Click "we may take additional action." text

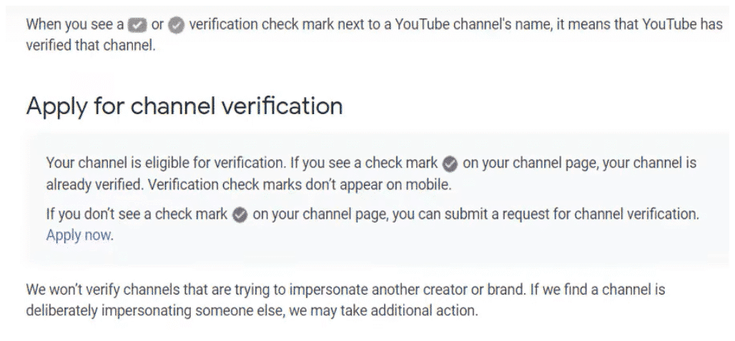point(383,311)
